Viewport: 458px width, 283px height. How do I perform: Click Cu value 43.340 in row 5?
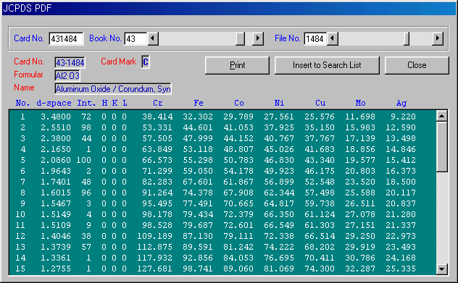pos(320,160)
